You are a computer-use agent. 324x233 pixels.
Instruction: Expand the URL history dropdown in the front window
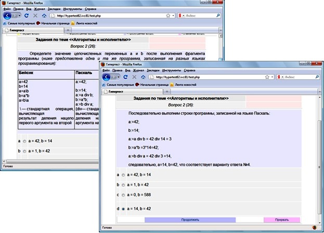click(273, 77)
